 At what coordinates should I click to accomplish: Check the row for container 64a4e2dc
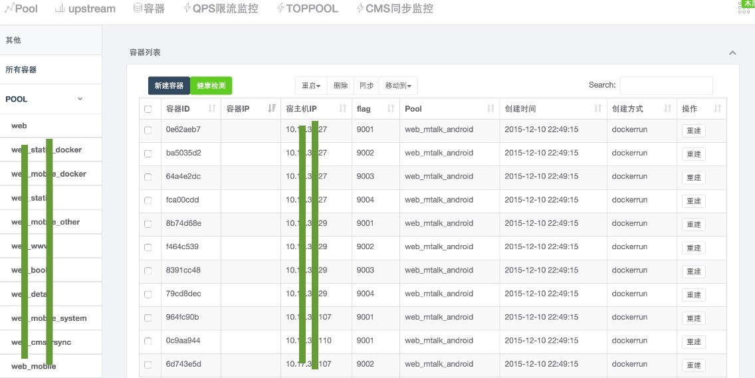click(148, 177)
